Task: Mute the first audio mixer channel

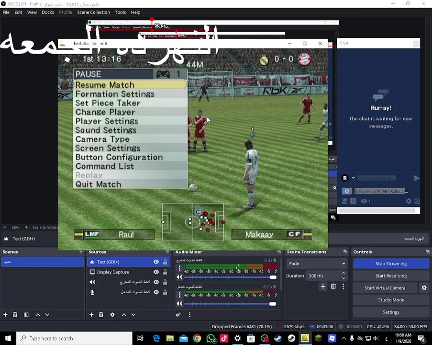Action: coord(179,277)
